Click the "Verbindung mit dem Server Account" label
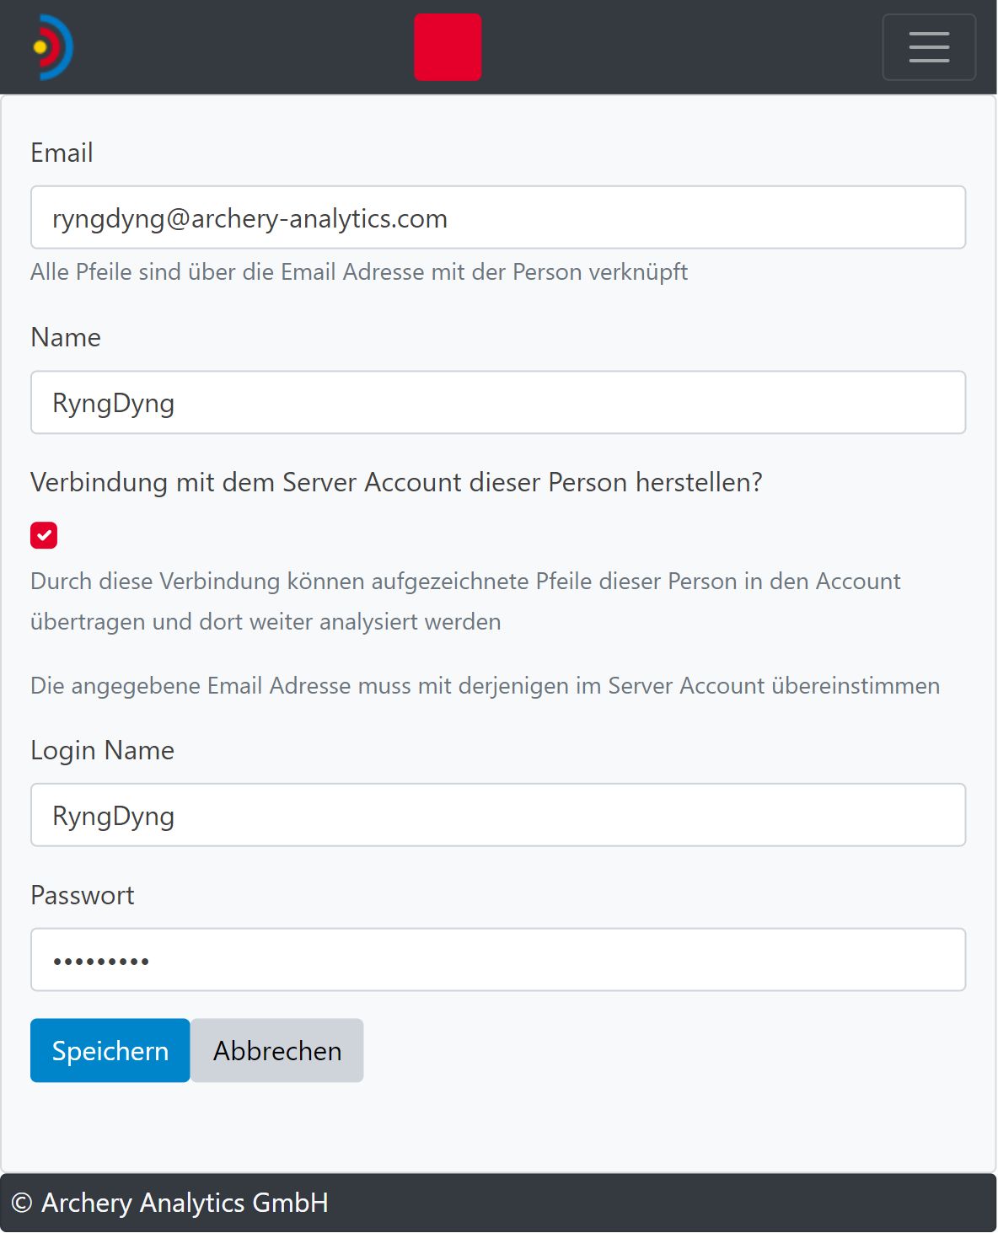 [396, 483]
